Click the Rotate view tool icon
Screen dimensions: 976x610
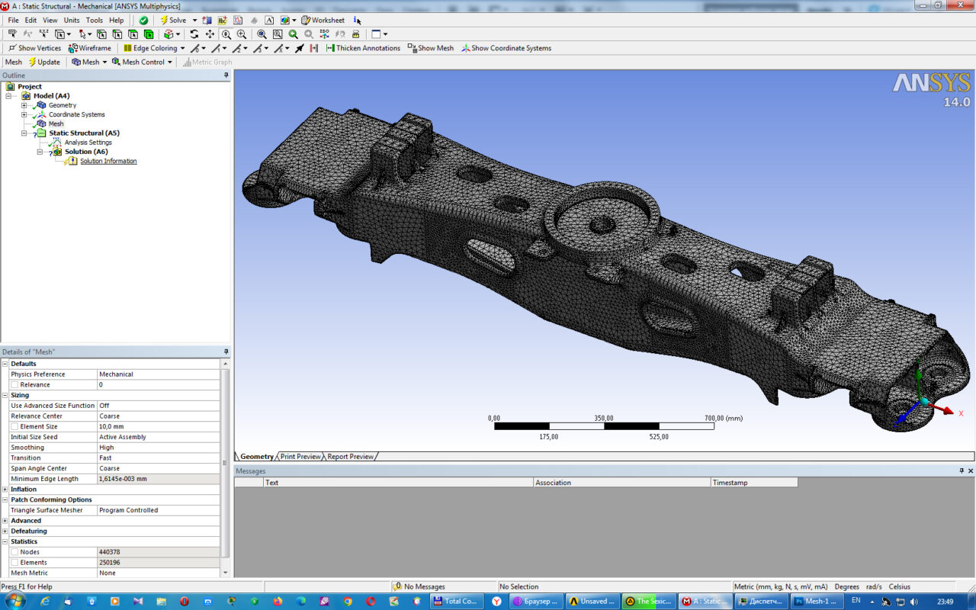pyautogui.click(x=194, y=34)
